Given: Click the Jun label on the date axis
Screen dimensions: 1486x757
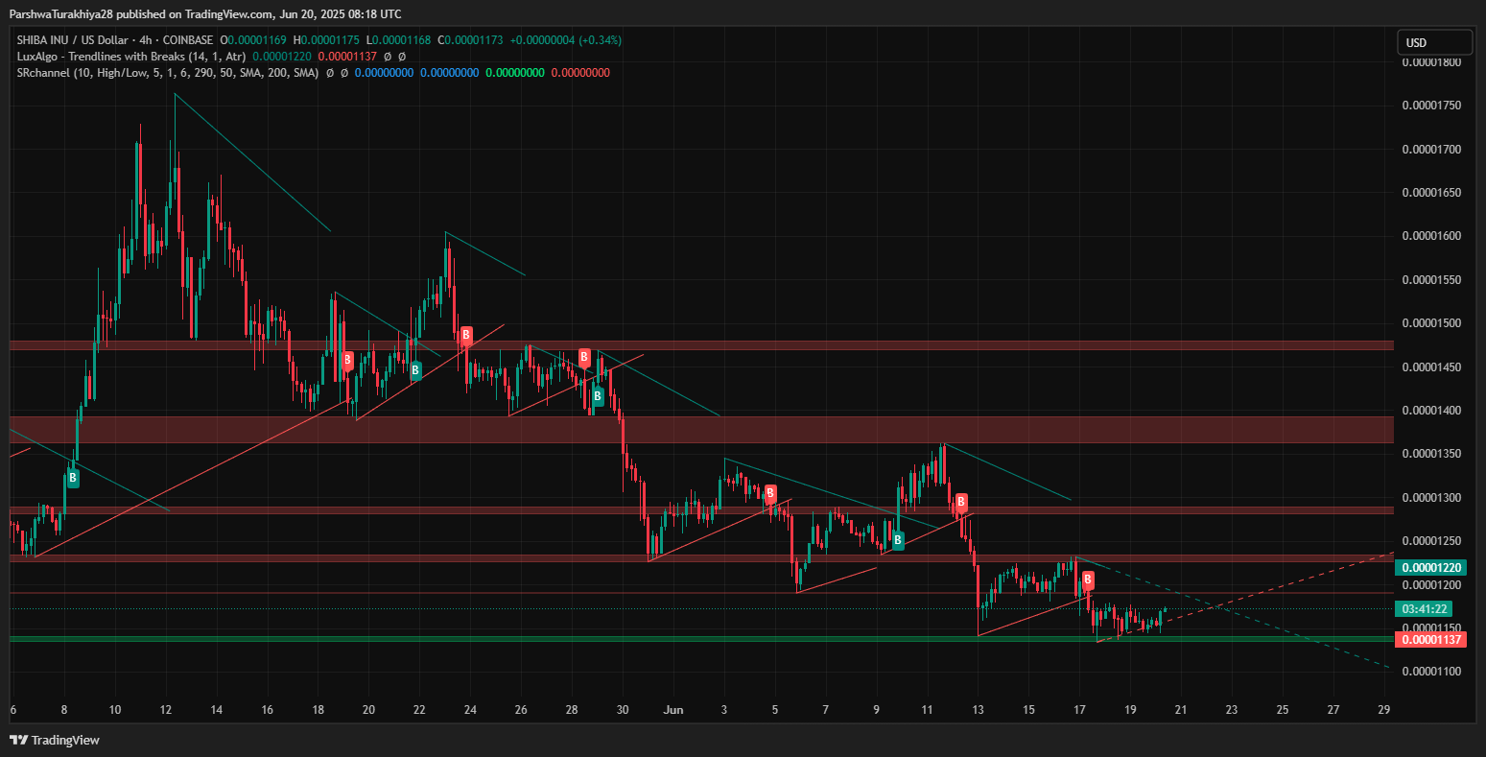Looking at the screenshot, I should coord(673,710).
